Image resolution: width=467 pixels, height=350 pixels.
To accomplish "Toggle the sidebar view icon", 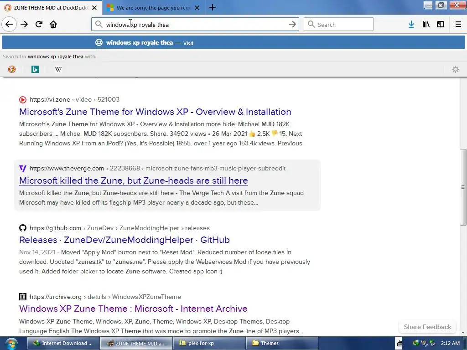I will tap(441, 25).
